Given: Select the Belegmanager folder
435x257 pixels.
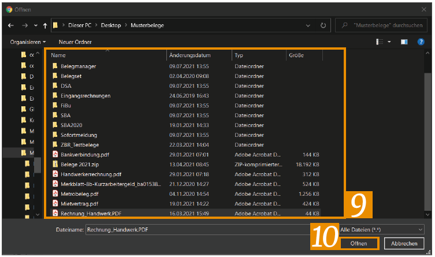Looking at the screenshot, I should [78, 66].
